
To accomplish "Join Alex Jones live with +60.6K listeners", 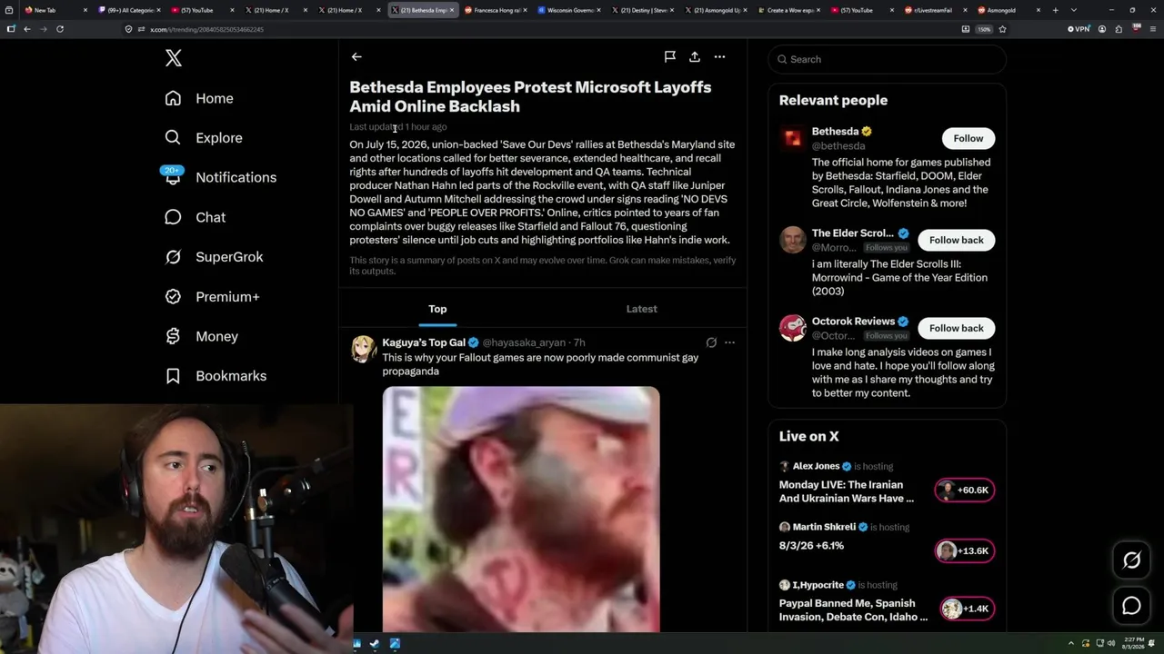I will coord(964,490).
